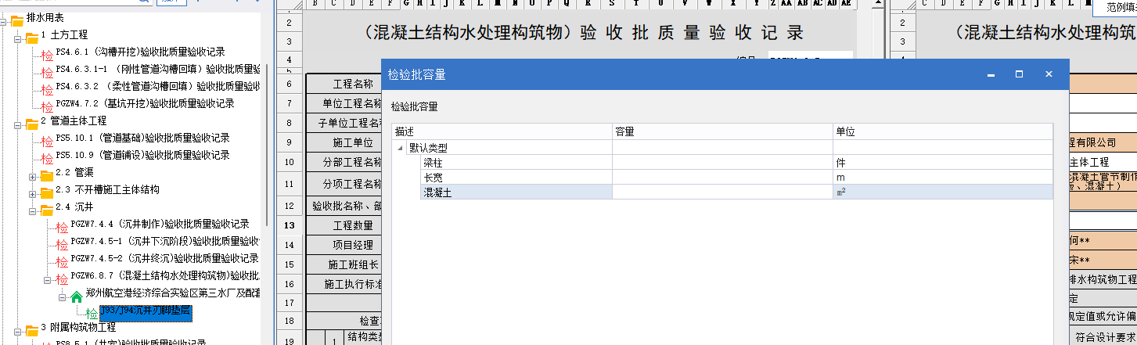The width and height of the screenshot is (1137, 345).
Task: Expand the 2.3 不开槽施工主体结构 node
Action: coord(33,191)
